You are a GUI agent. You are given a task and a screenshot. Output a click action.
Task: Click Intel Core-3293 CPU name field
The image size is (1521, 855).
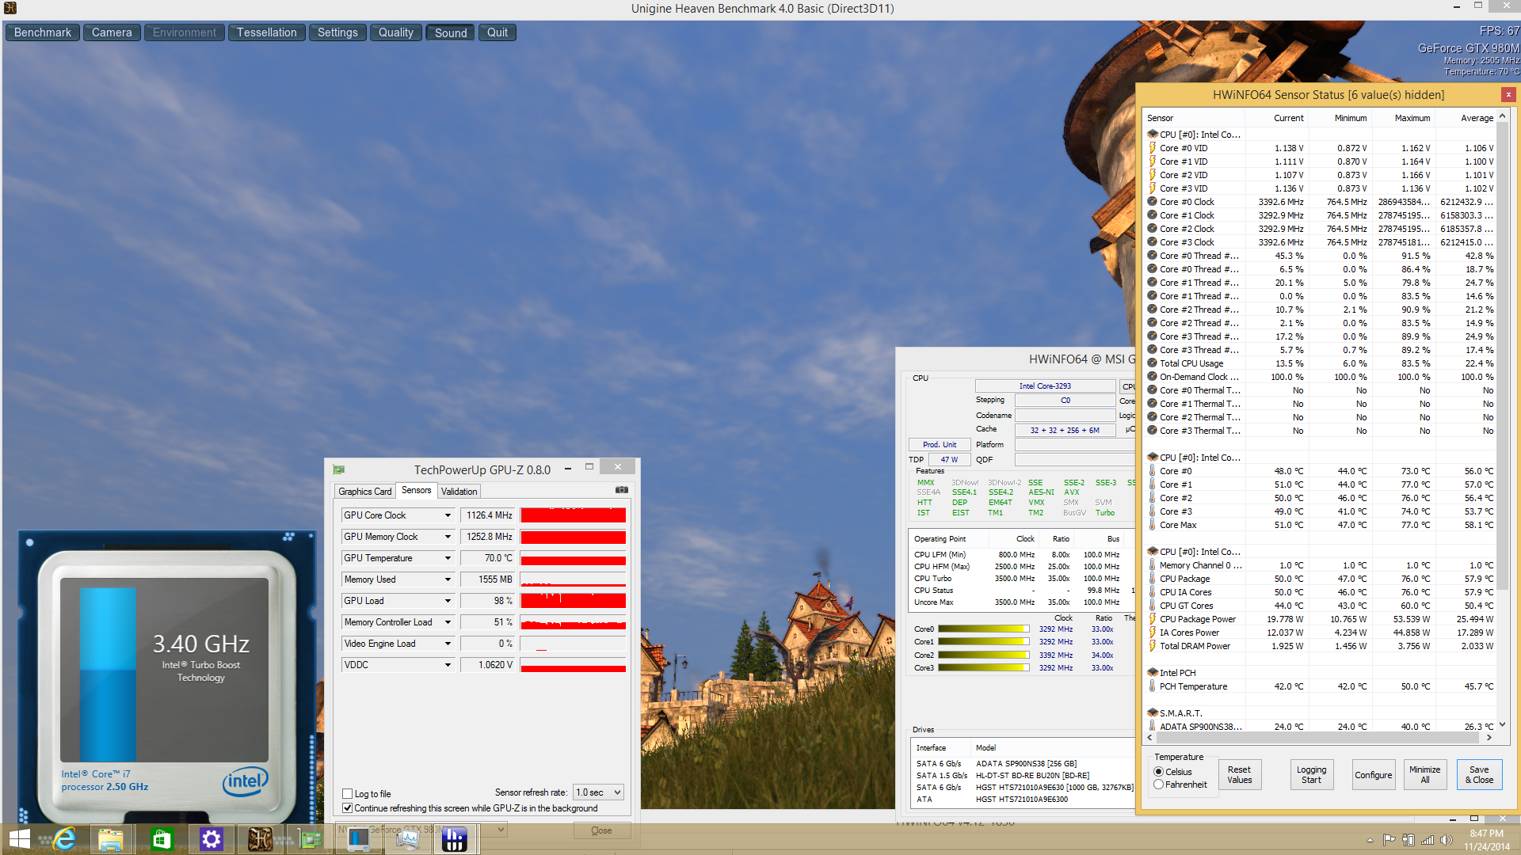1045,386
